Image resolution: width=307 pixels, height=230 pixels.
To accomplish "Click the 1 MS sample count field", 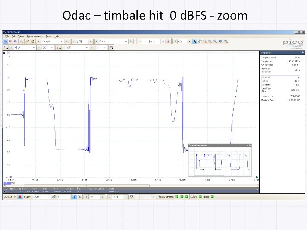I will tap(82, 41).
